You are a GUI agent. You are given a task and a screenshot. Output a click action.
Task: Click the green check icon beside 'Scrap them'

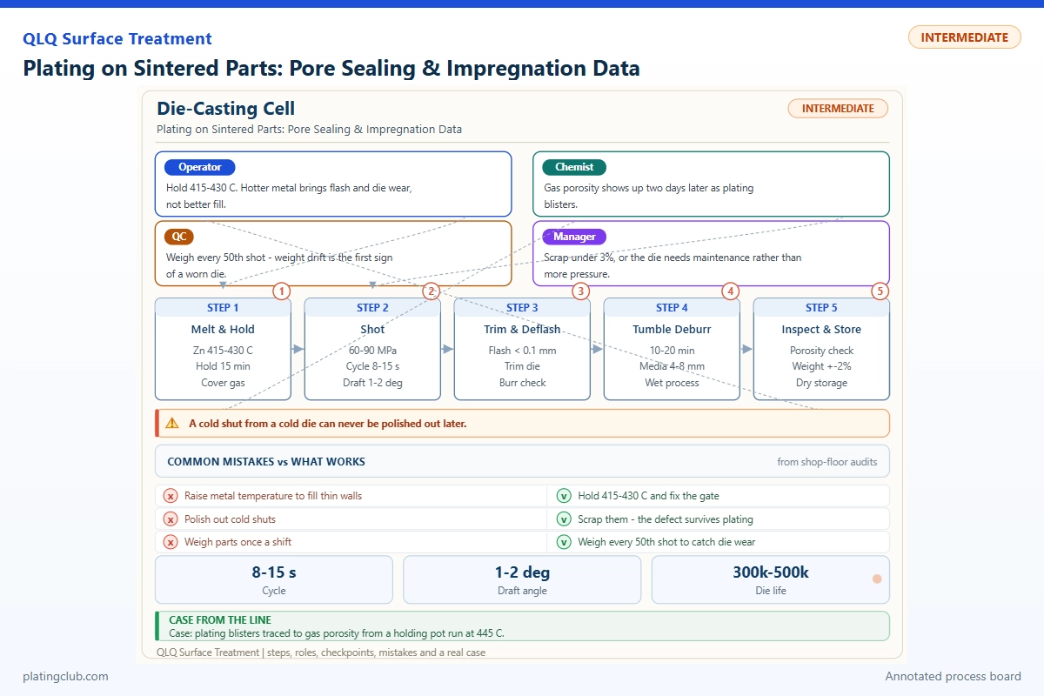(564, 519)
